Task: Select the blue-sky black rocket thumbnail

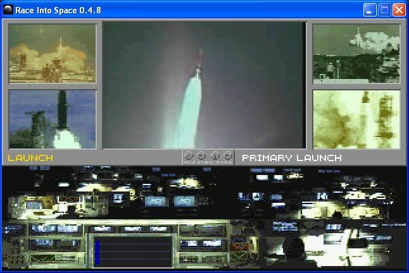Action: point(53,119)
